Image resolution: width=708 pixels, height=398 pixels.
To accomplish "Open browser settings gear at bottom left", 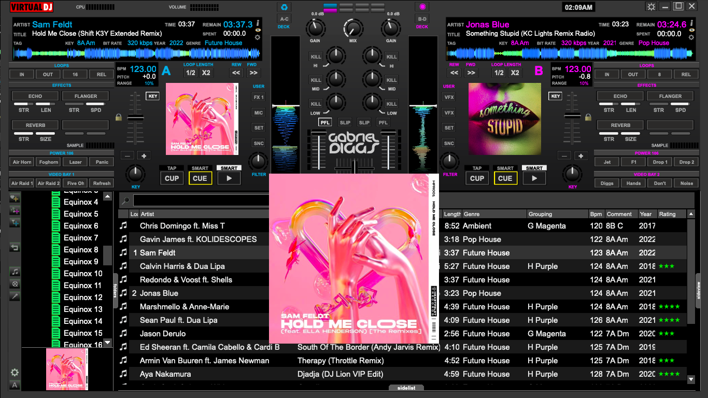I will [15, 373].
